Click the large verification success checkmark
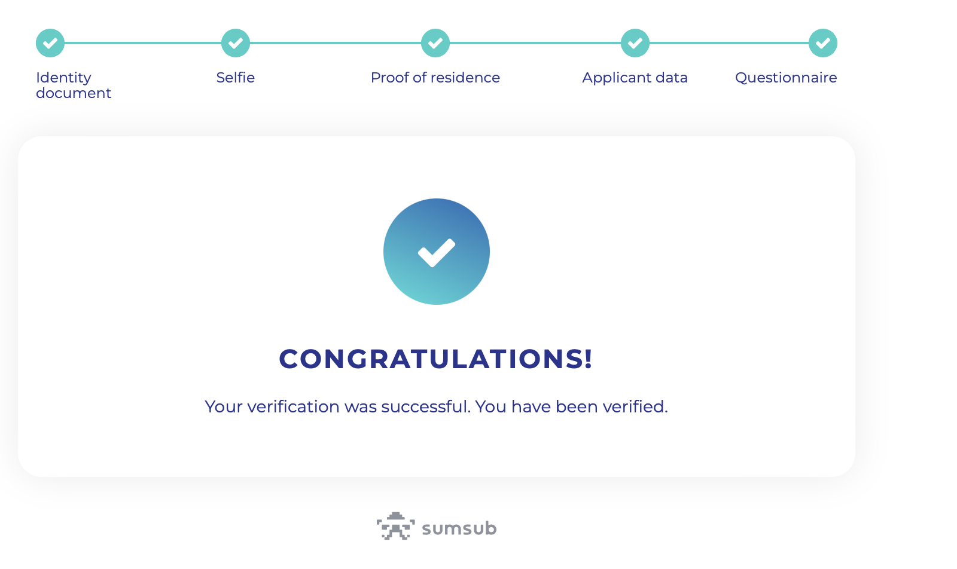Viewport: 957px width, 569px height. pos(437,252)
